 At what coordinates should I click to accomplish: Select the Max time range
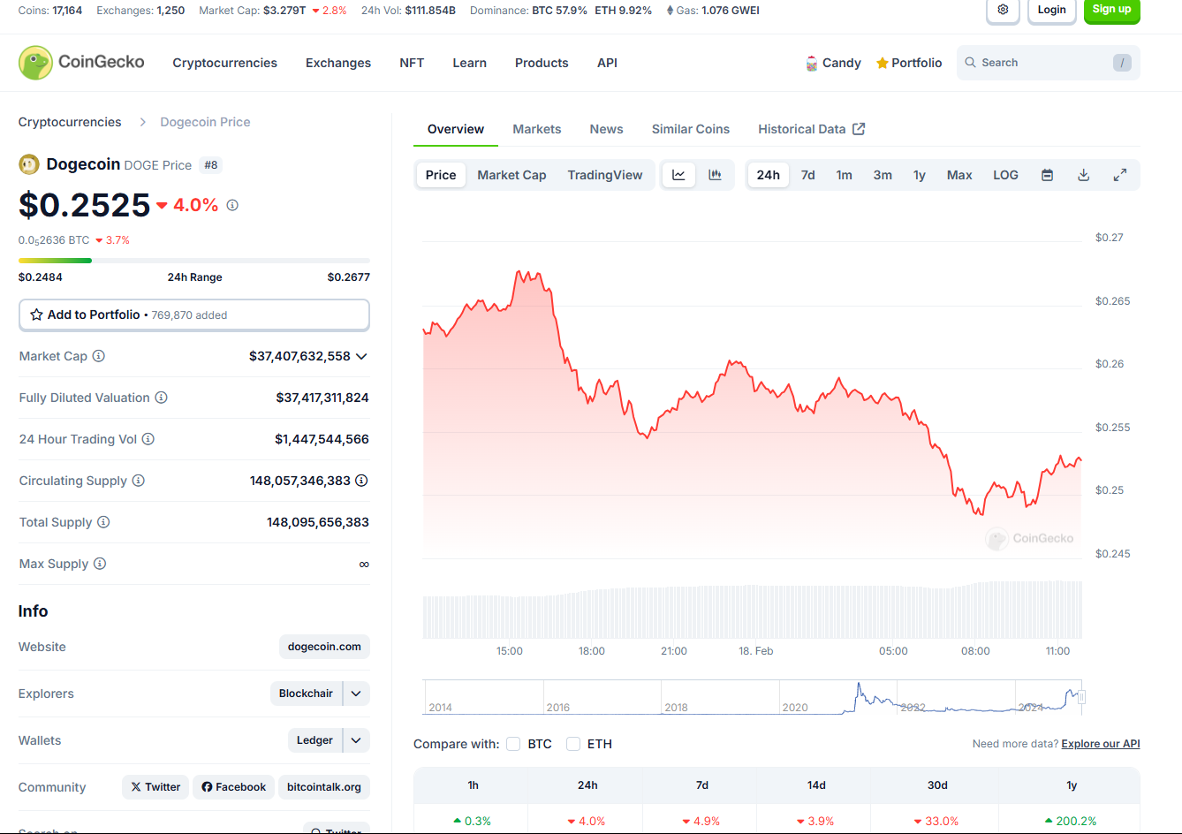[959, 175]
